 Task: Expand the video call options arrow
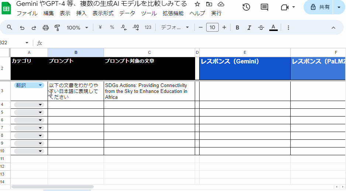tap(294, 7)
